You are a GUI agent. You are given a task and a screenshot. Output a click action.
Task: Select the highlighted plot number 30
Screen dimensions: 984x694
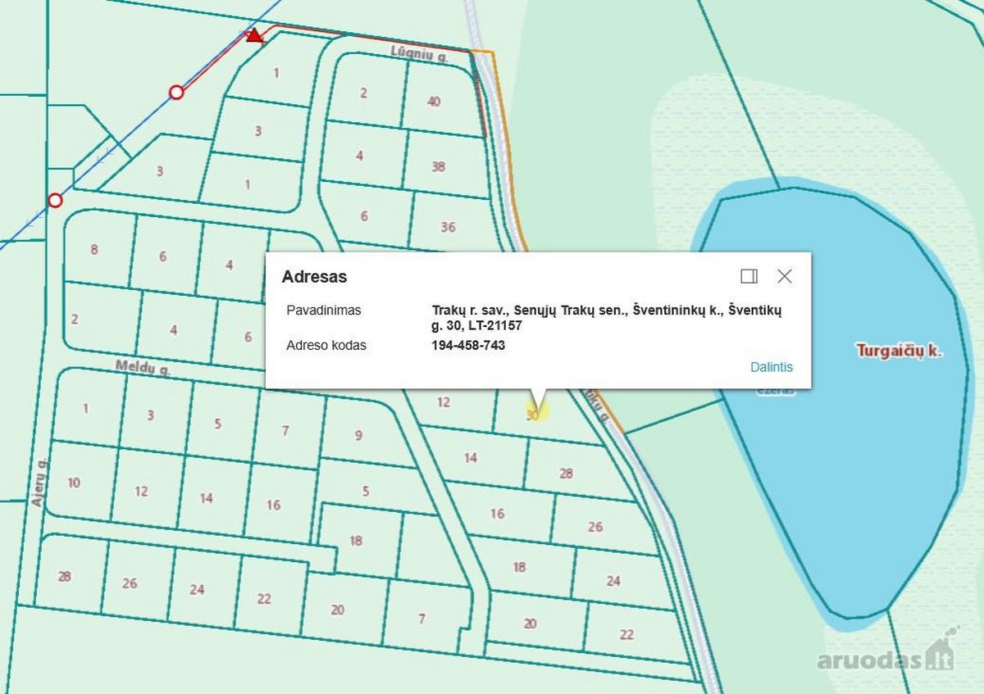[533, 415]
